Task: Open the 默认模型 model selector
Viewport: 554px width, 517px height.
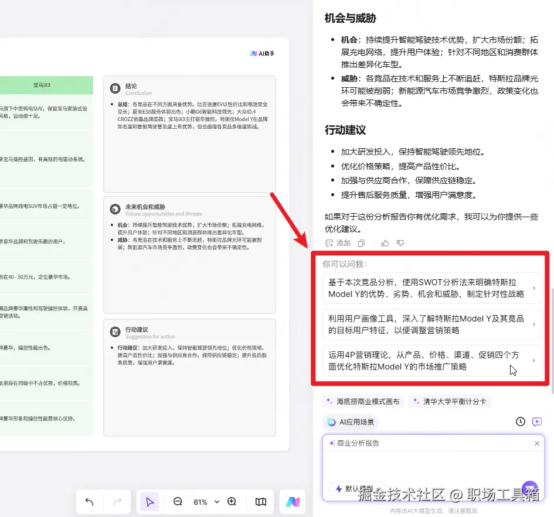Action: (x=356, y=488)
